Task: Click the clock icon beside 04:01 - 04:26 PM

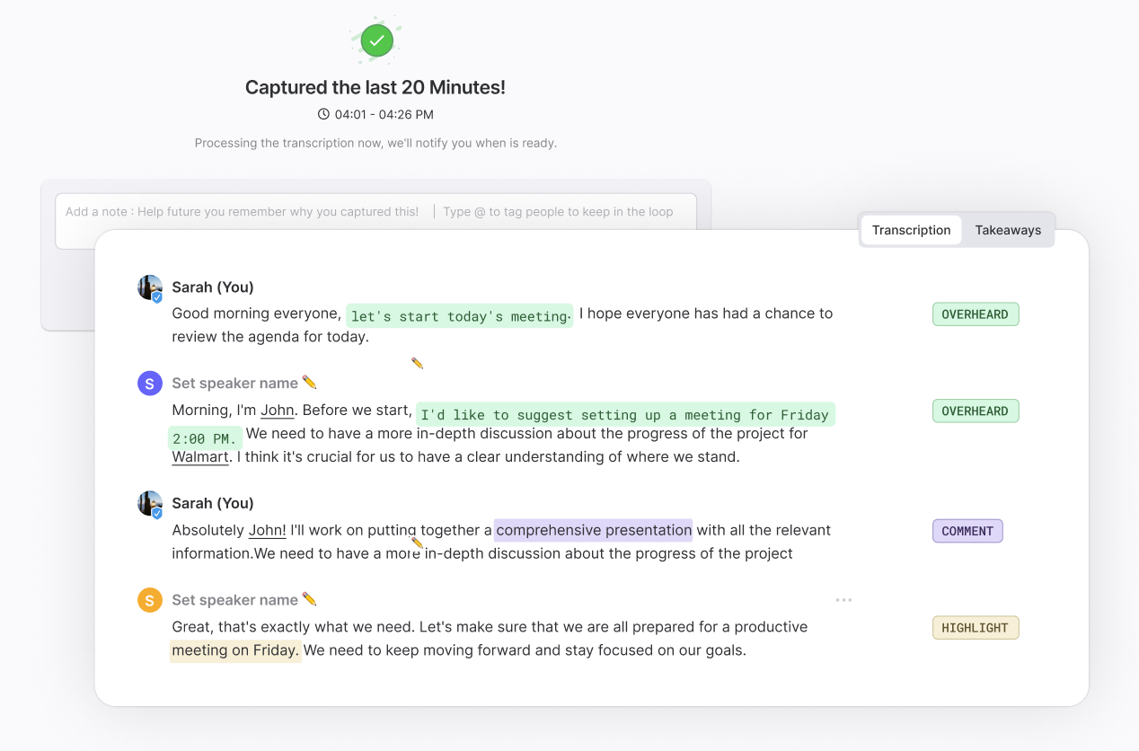Action: [x=323, y=114]
